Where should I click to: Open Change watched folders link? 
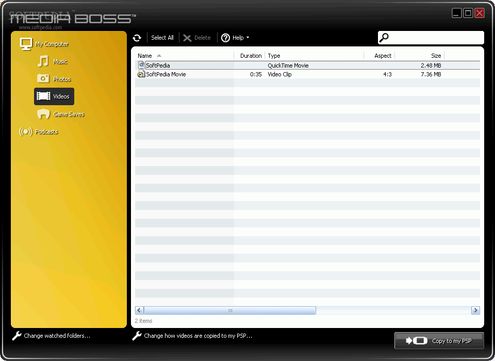click(57, 336)
